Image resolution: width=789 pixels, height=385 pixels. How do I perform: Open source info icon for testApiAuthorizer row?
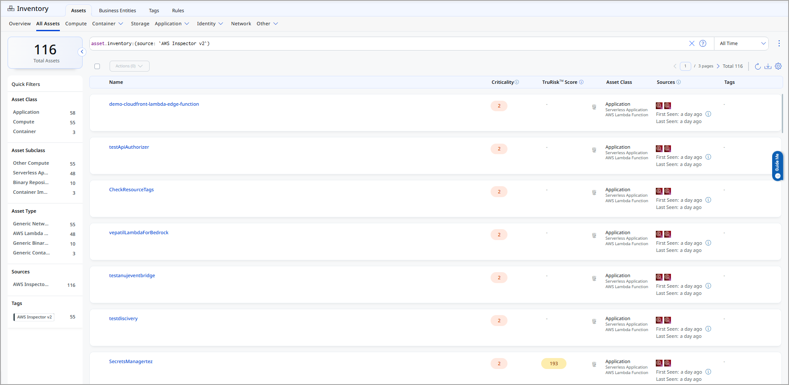(708, 157)
